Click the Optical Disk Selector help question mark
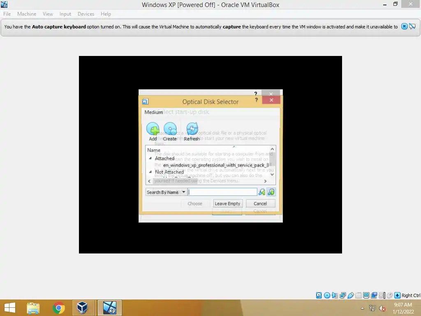The width and height of the screenshot is (421, 316). (257, 100)
